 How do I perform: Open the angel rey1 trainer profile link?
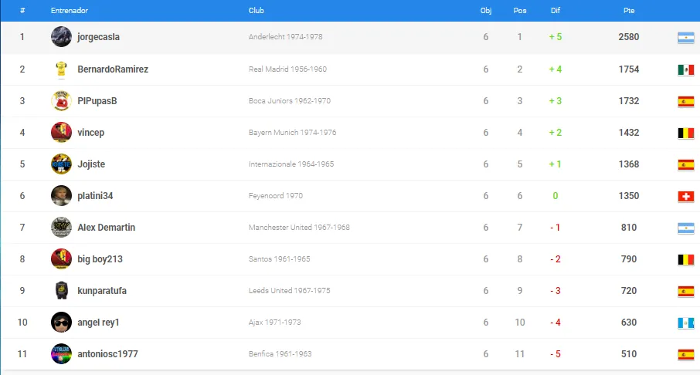98,323
